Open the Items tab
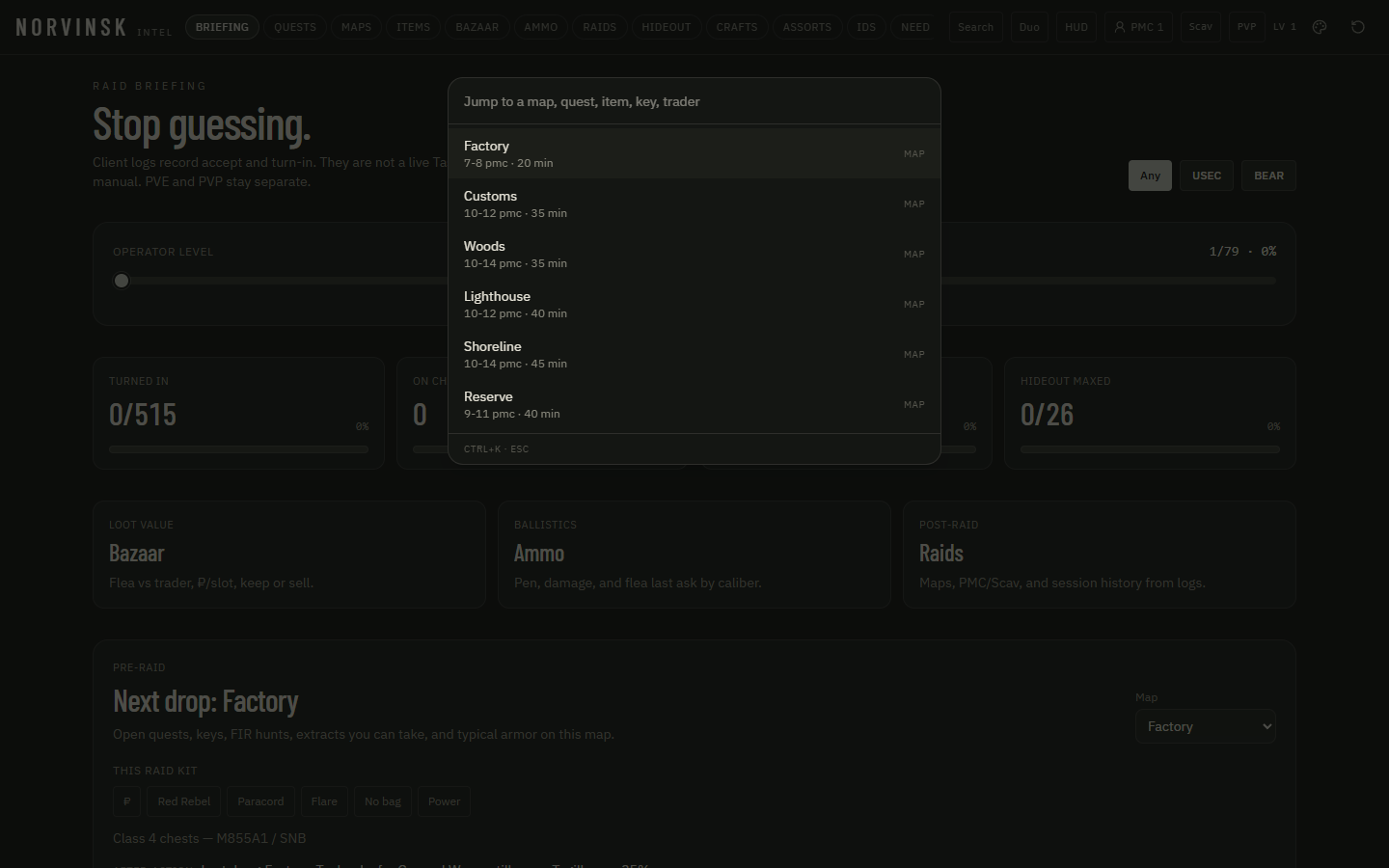Screen dimensions: 1389x868 (414, 27)
